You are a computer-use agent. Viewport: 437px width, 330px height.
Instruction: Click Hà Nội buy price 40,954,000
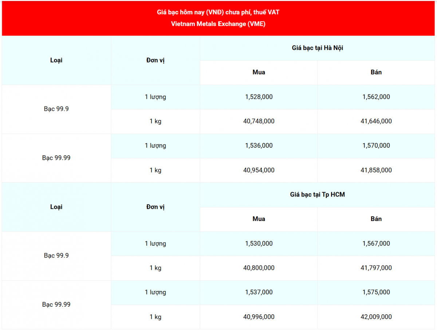259,170
